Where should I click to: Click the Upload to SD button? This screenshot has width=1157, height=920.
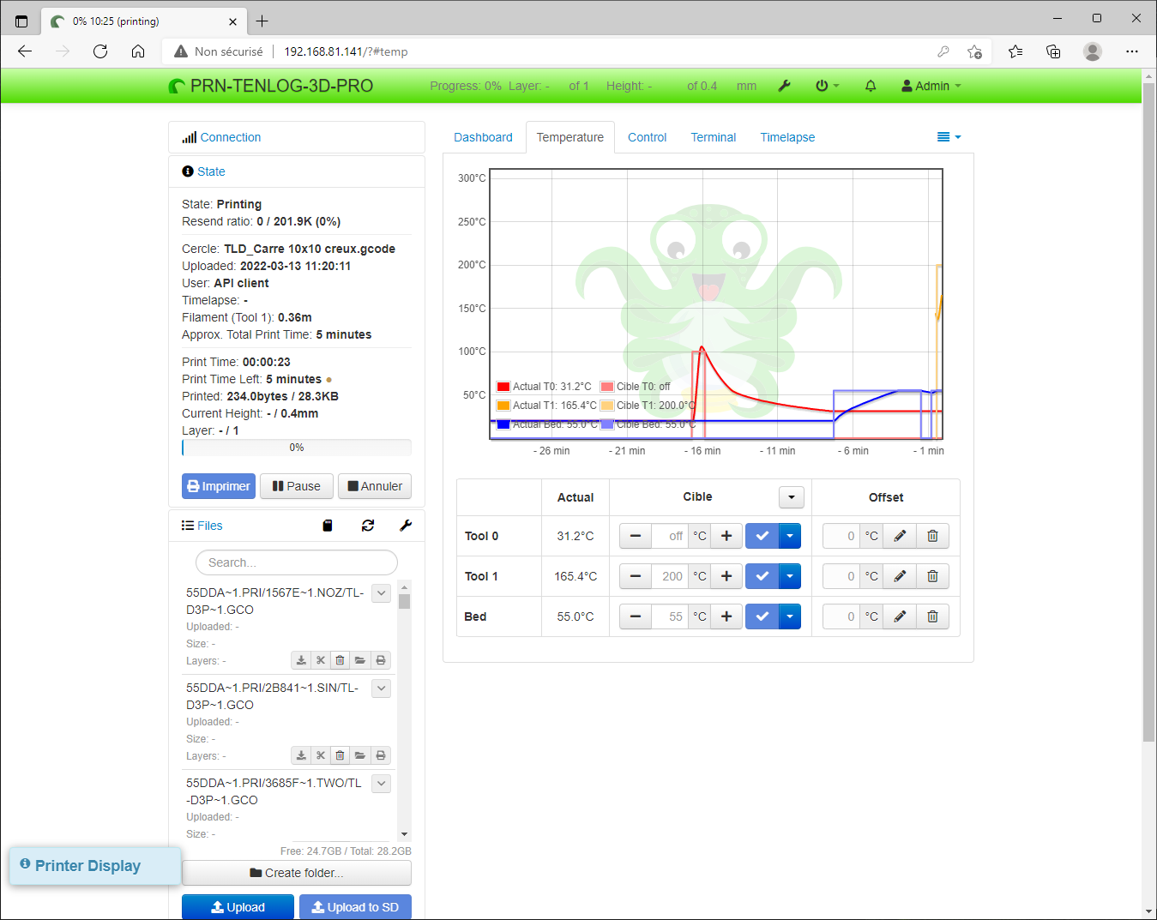coord(355,907)
